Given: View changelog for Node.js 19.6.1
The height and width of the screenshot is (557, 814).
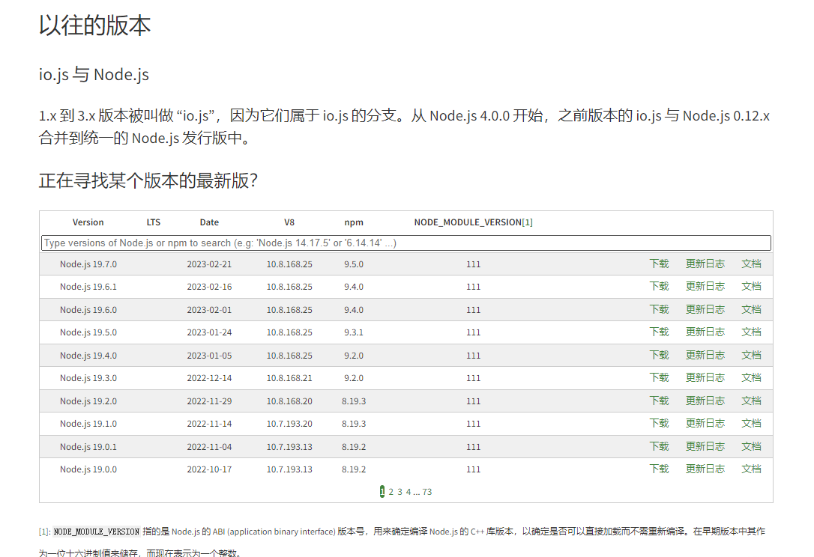Looking at the screenshot, I should click(705, 286).
